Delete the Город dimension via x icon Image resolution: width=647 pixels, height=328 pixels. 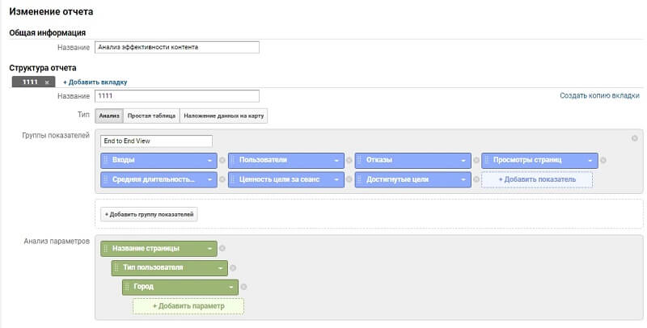pos(244,287)
